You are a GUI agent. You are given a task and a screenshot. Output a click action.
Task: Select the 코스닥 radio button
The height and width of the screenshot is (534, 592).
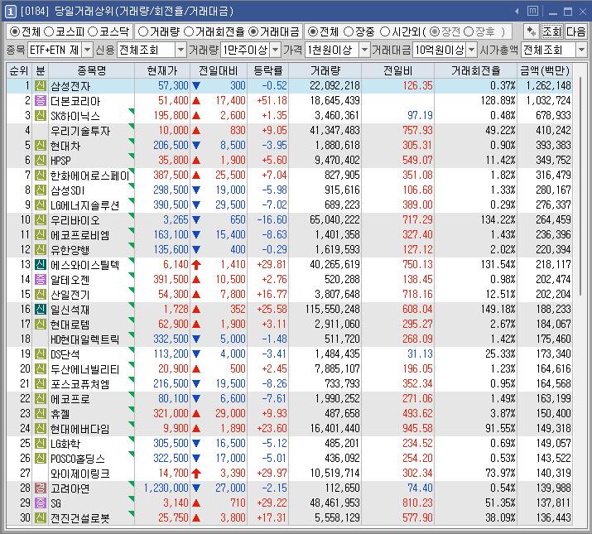click(93, 31)
